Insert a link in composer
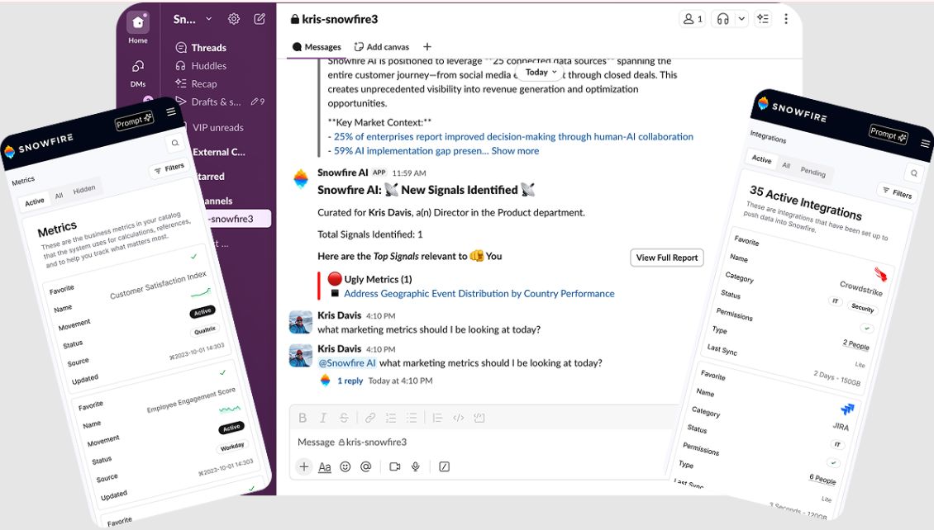The height and width of the screenshot is (530, 934). [370, 419]
